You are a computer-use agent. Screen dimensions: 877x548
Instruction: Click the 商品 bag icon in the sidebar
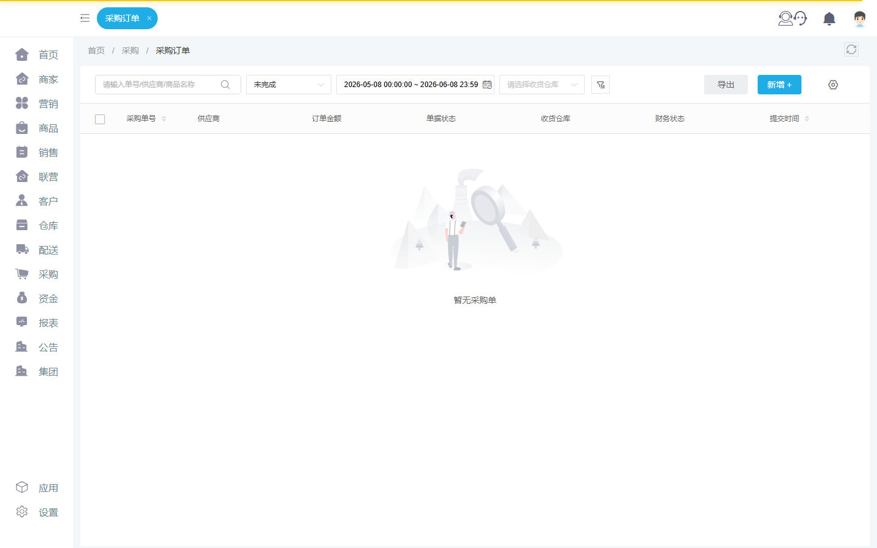tap(22, 128)
